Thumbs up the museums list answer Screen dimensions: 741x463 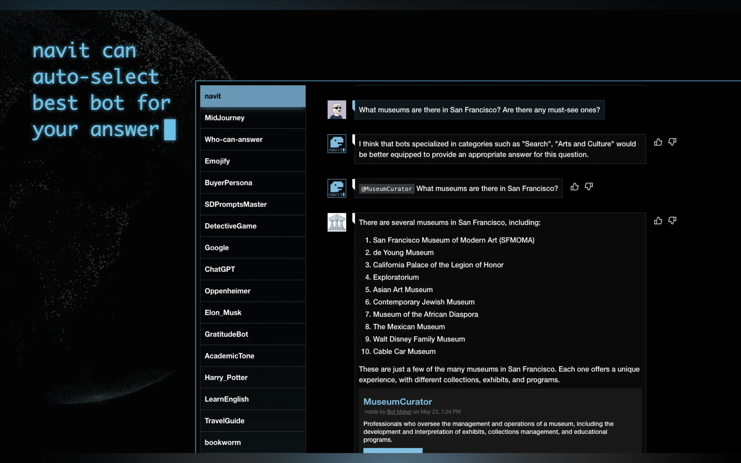tap(658, 221)
